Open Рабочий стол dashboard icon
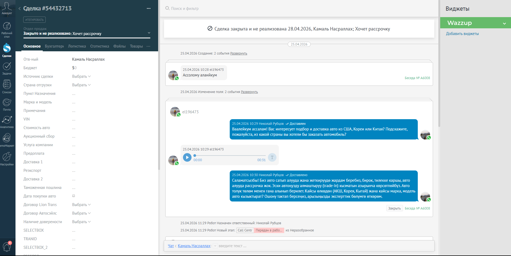The height and width of the screenshot is (256, 511). coord(7,26)
